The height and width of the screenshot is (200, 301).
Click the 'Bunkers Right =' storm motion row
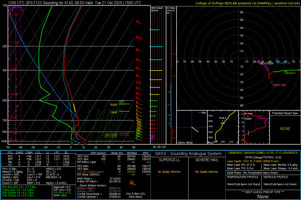coord(99,188)
